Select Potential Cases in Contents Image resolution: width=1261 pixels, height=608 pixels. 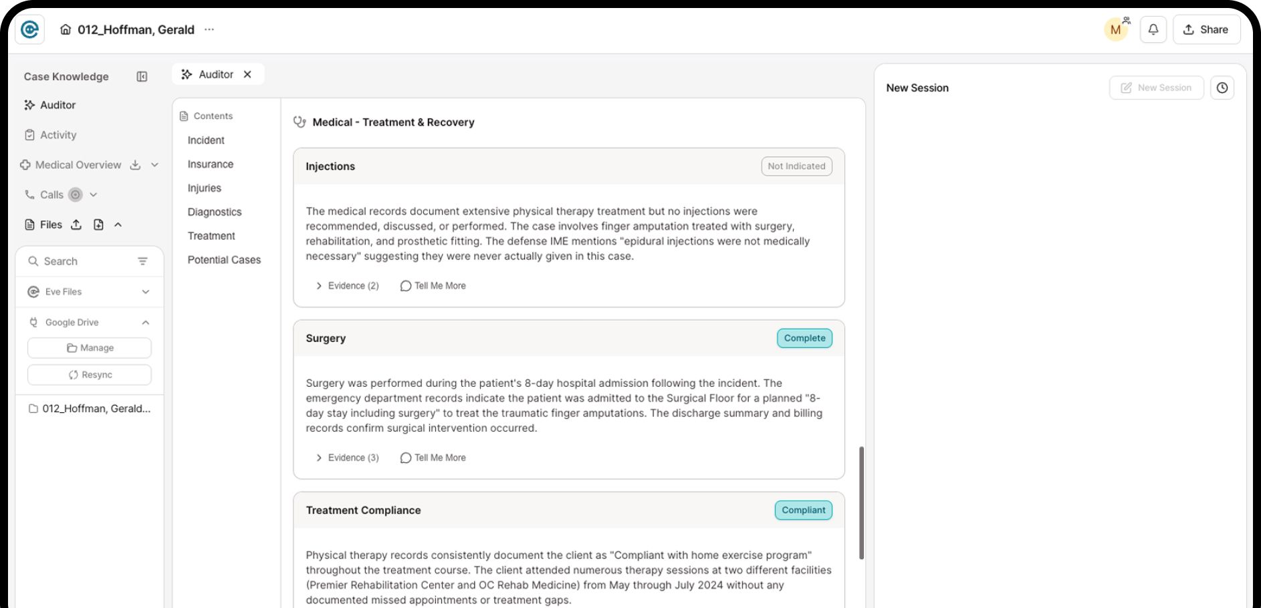(x=224, y=260)
